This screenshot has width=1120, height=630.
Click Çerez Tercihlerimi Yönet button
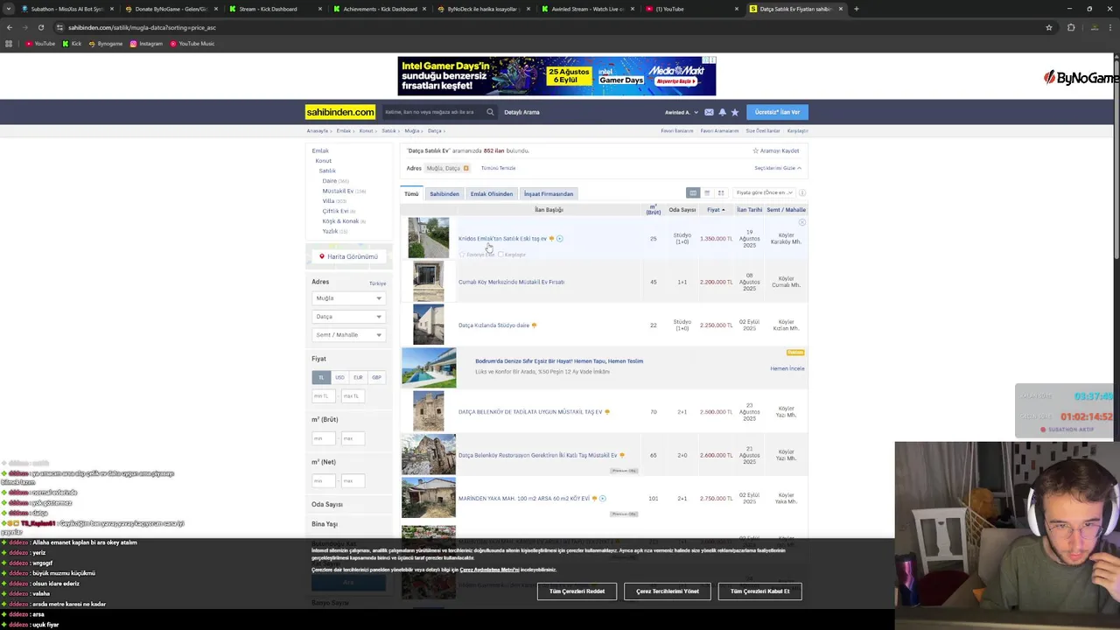pyautogui.click(x=668, y=591)
